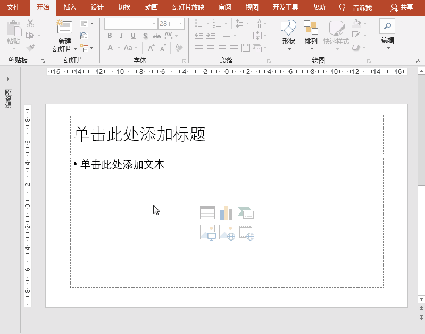This screenshot has width=425, height=334.
Task: Open the 动画 animations tab
Action: click(x=151, y=7)
